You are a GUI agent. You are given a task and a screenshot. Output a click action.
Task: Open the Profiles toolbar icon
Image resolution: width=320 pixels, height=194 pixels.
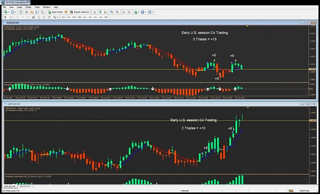tap(12, 12)
